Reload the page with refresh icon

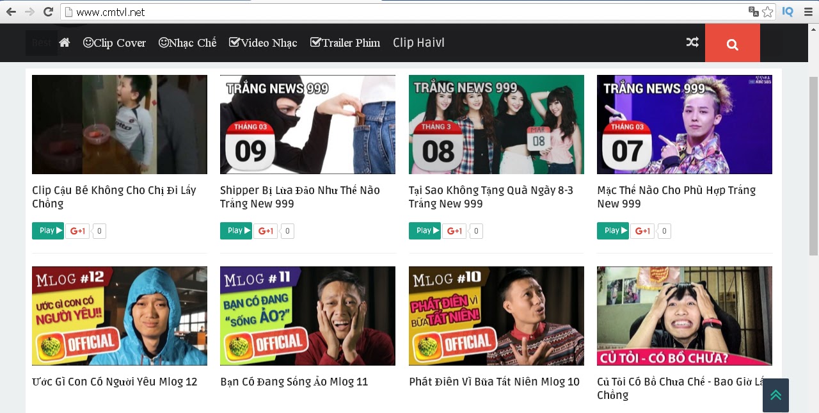coord(48,12)
